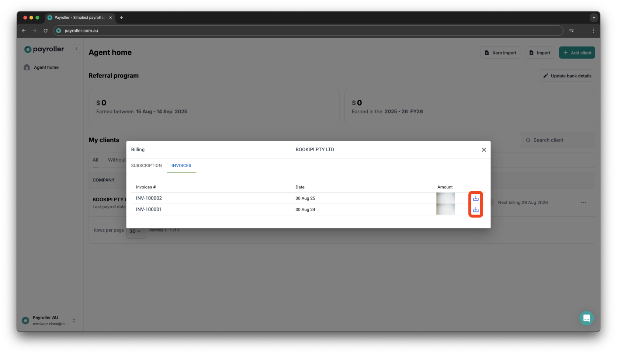Close the BOOKIPI PTY LTD billing dialog

(x=484, y=150)
